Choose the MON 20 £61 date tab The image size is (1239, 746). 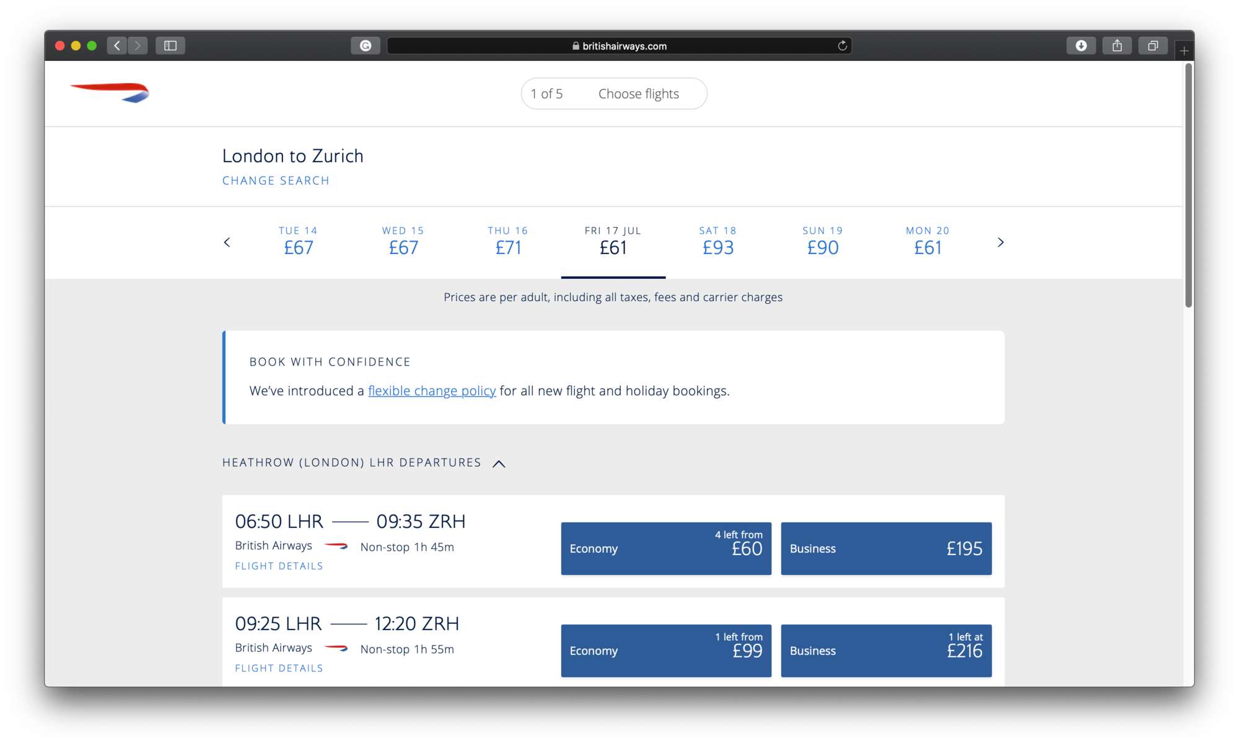(927, 241)
